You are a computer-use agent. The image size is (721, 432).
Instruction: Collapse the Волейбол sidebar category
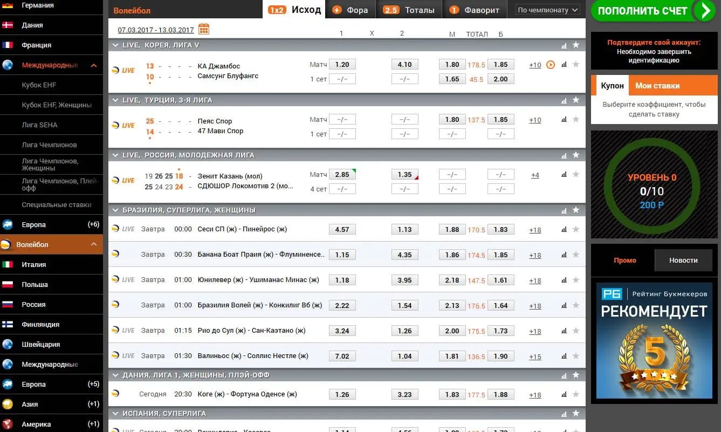[94, 244]
